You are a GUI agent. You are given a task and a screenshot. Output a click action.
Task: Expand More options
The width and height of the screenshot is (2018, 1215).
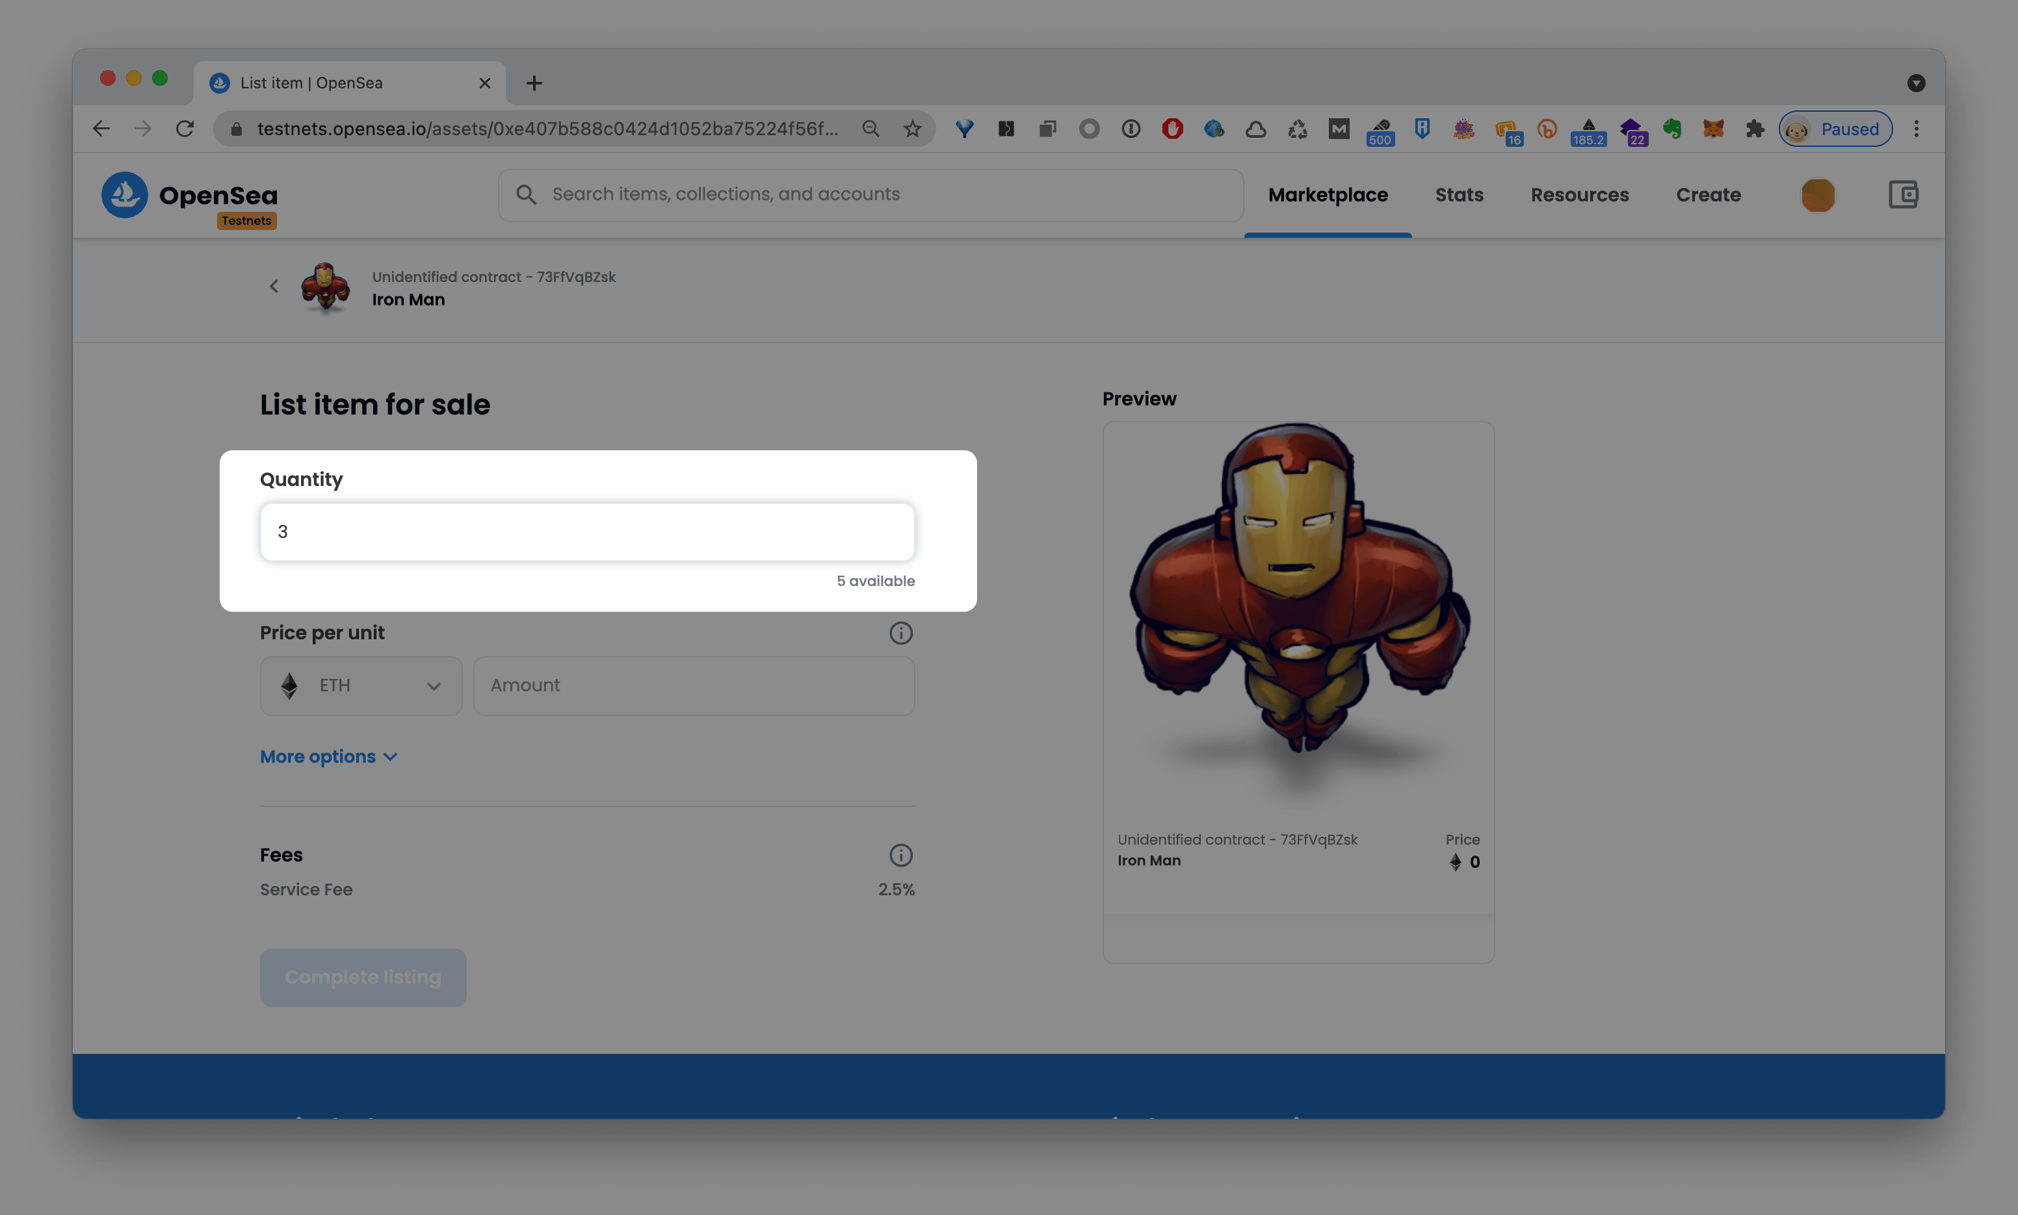click(x=328, y=756)
